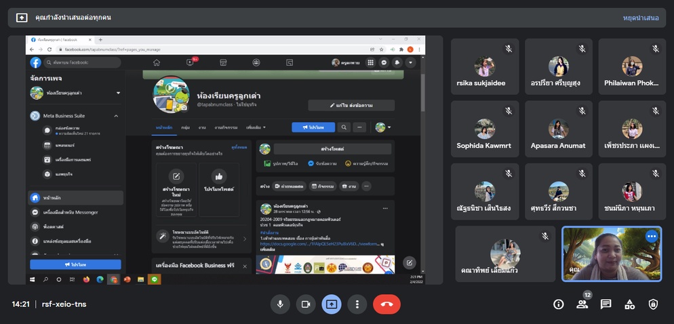Click the Facebook logo
This screenshot has width=674, height=324.
coord(36,62)
